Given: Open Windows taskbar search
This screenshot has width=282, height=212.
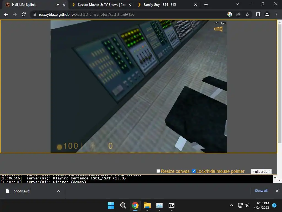Looking at the screenshot, I should (123, 205).
